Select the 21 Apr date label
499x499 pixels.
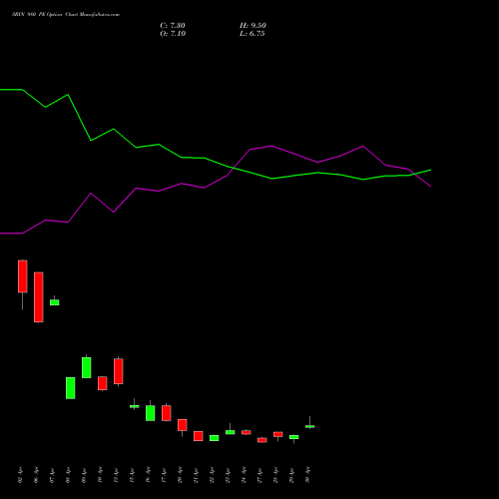pyautogui.click(x=196, y=475)
